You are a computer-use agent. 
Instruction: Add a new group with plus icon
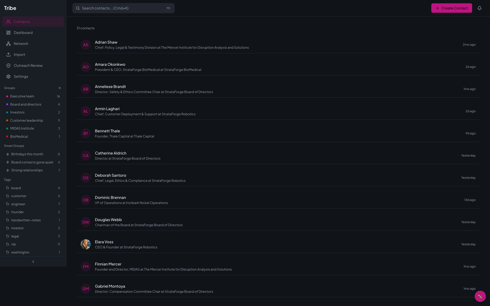(x=60, y=88)
